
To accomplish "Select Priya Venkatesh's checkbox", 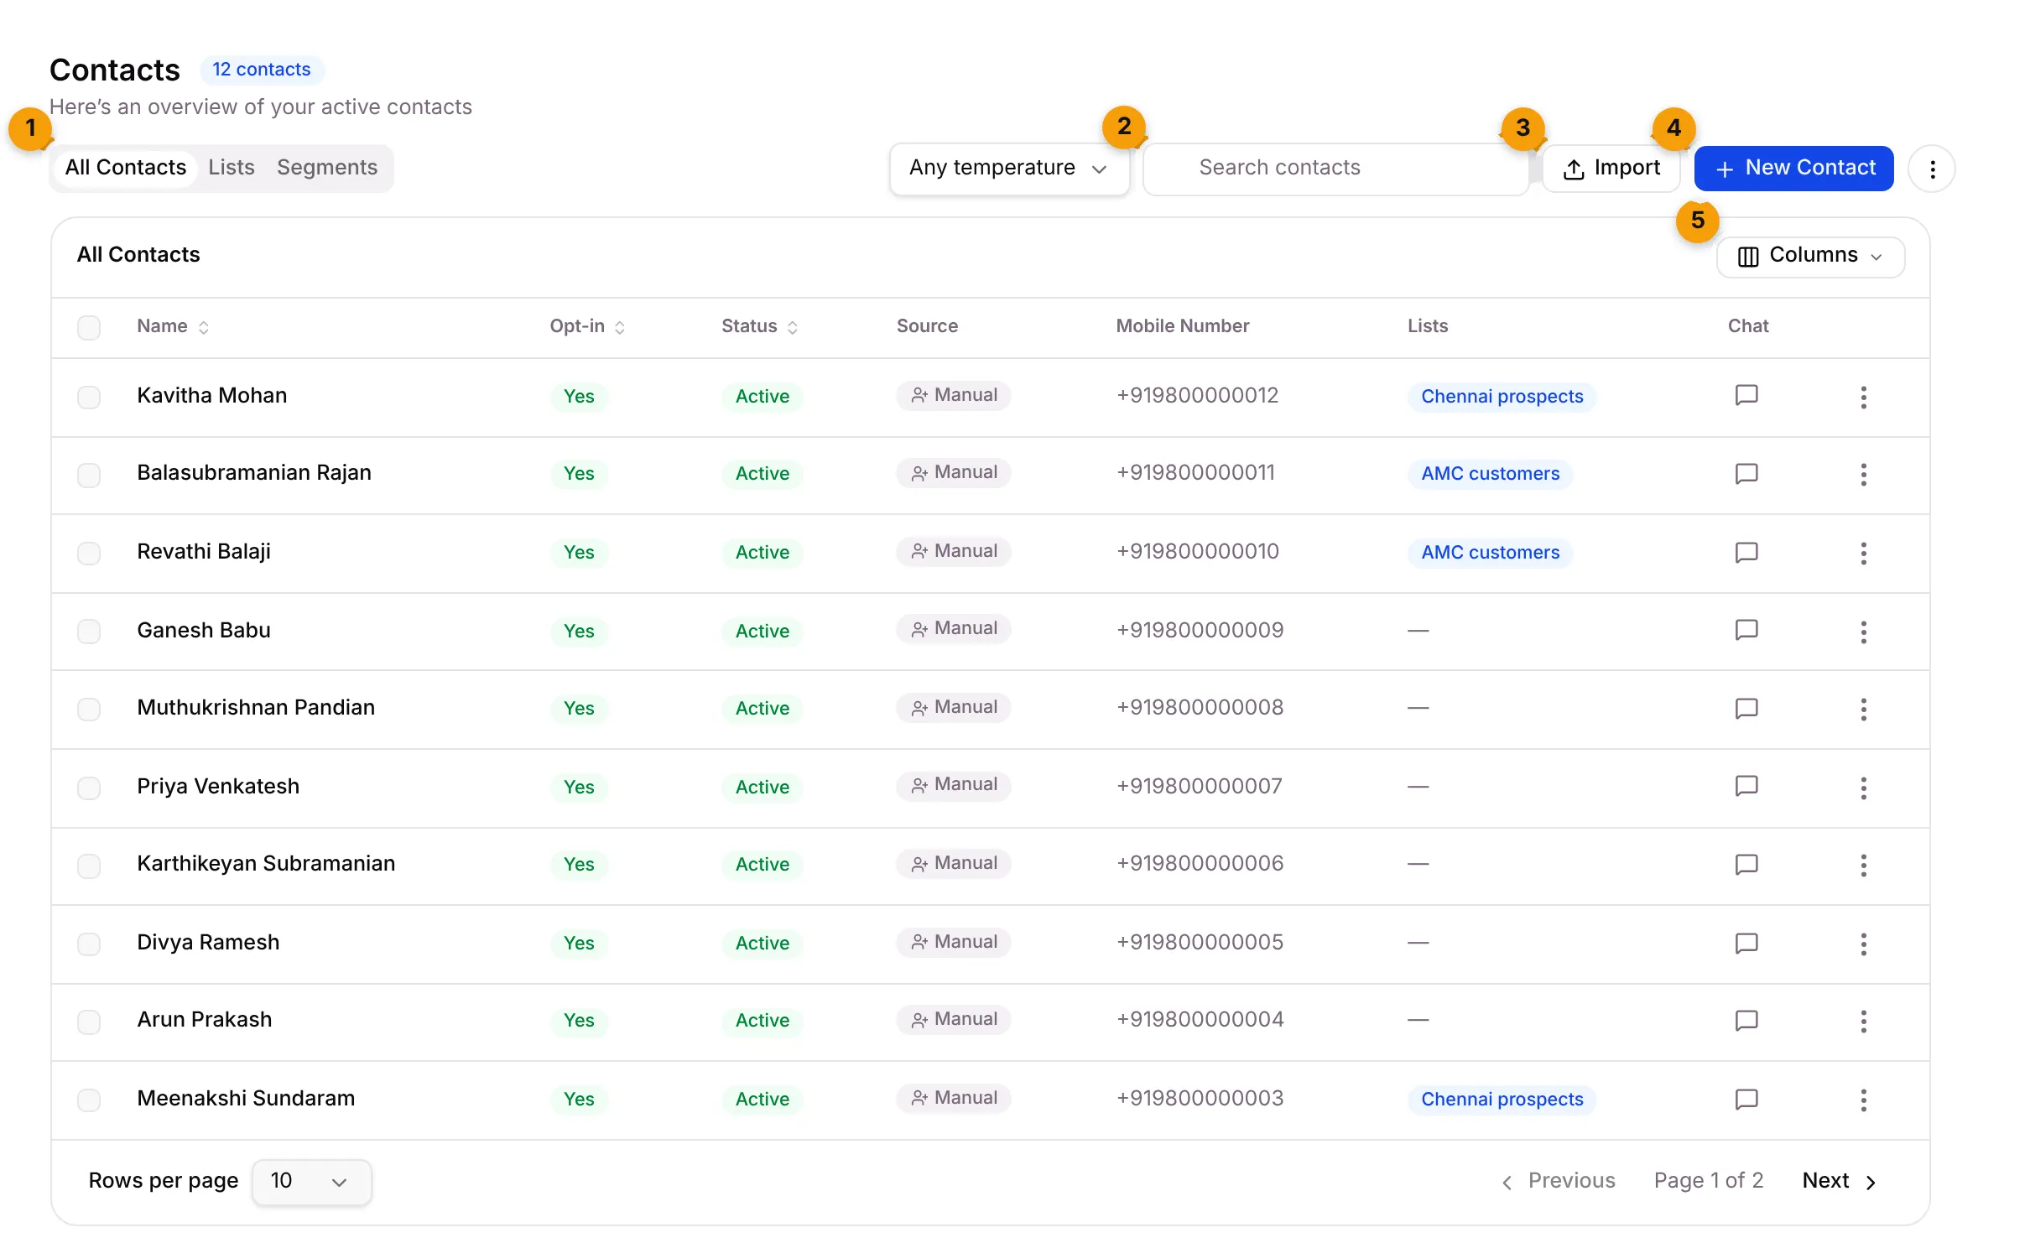I will [89, 788].
